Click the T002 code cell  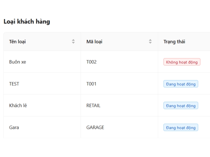[91, 62]
